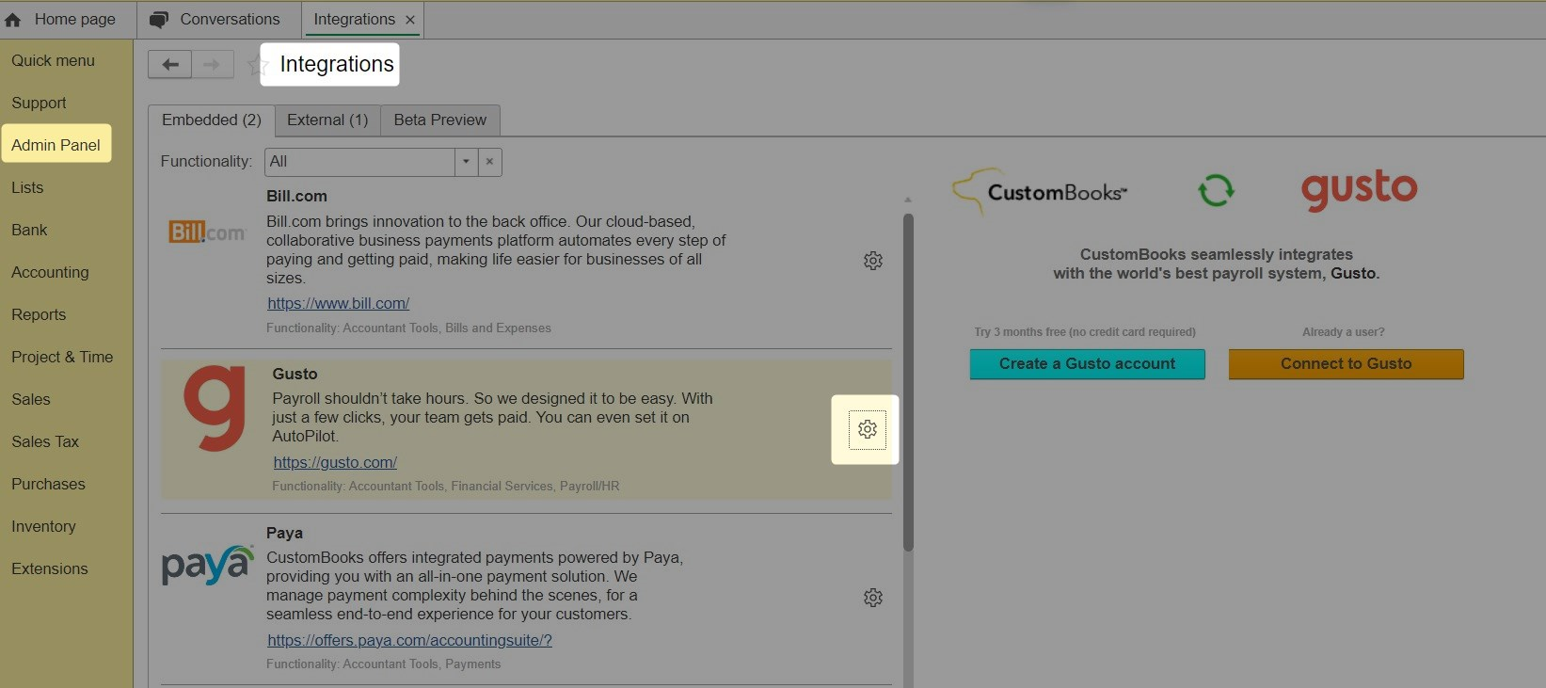Close the Integrations tab

pos(410,20)
